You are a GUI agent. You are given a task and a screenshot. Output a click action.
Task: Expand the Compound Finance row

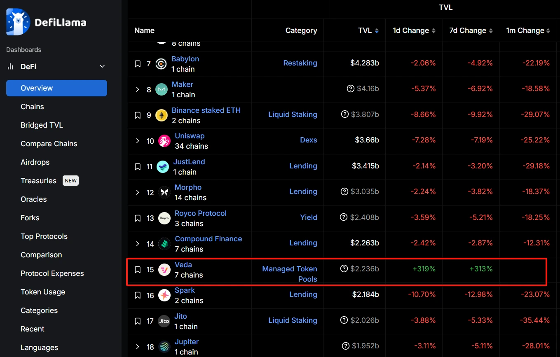pos(138,244)
